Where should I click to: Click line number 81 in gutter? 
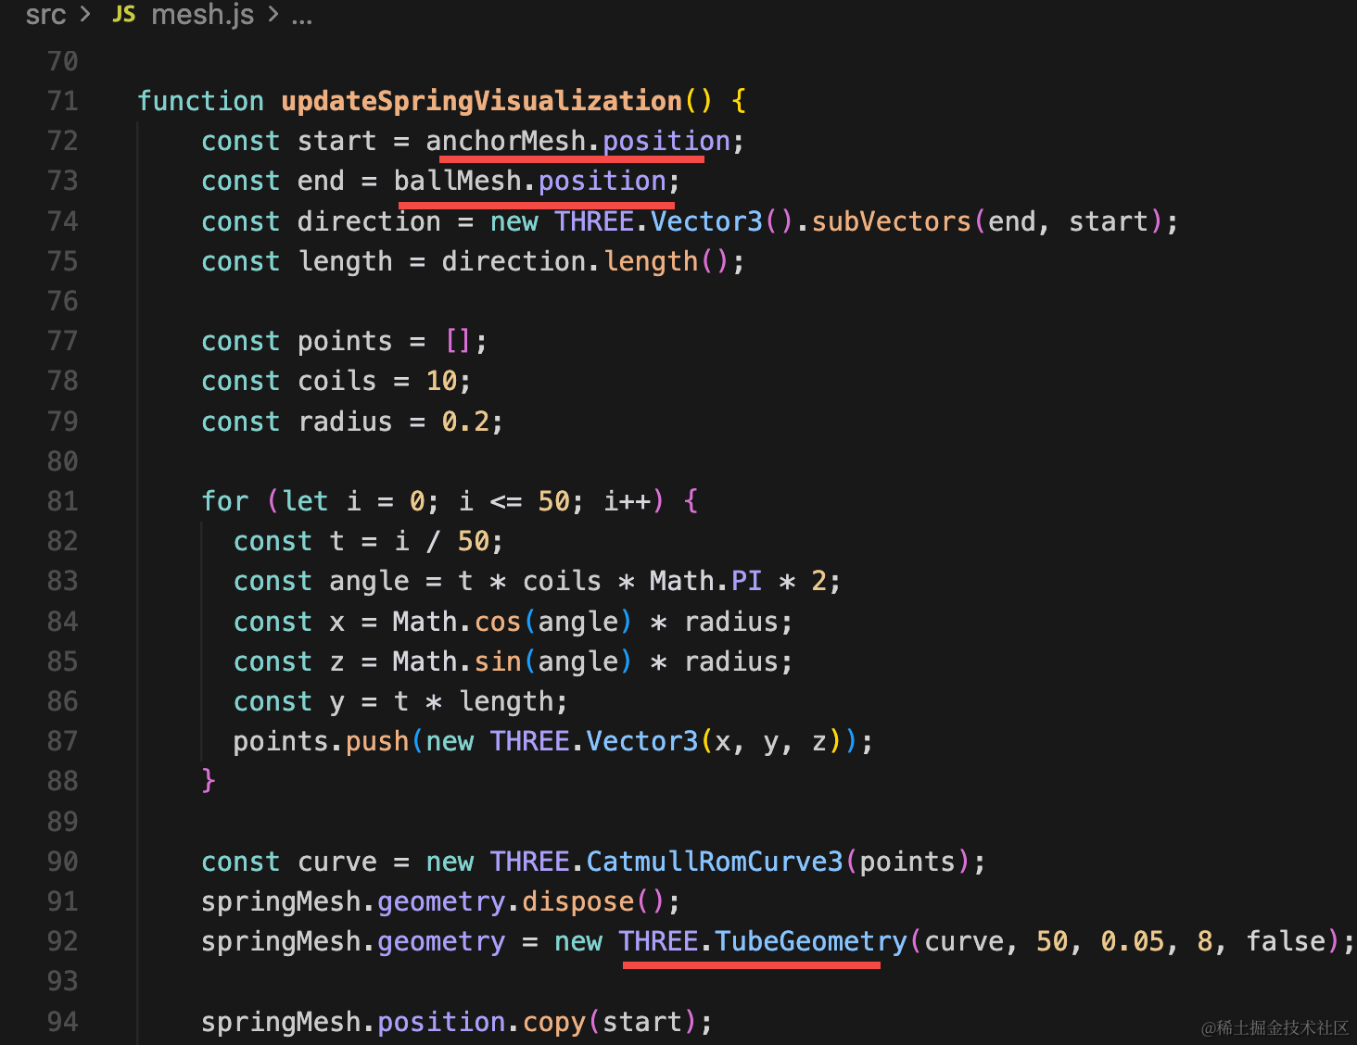coord(62,501)
